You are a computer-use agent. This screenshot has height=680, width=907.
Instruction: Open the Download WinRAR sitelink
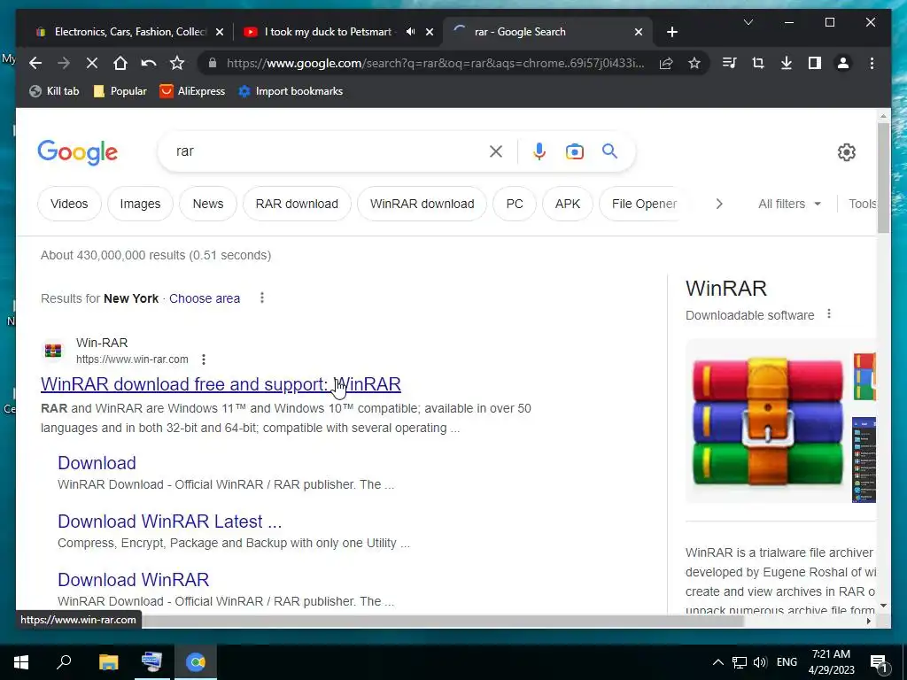pos(133,579)
